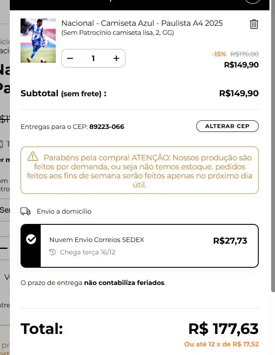This screenshot has width=275, height=355.
Task: Click the circular icon above the cart header
Action: coord(253,2)
